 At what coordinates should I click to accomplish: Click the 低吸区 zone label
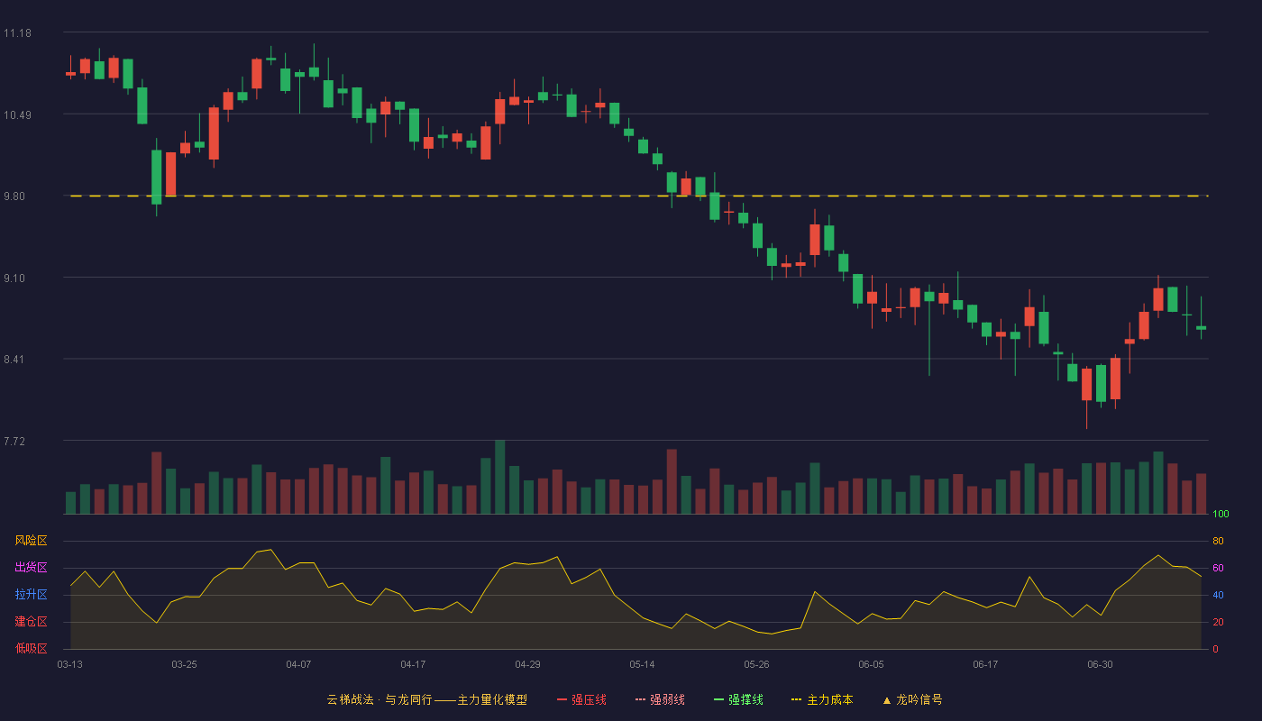click(31, 648)
